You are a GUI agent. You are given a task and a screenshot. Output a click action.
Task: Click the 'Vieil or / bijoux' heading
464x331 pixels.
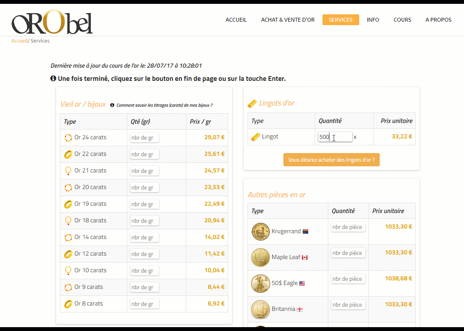click(x=83, y=104)
